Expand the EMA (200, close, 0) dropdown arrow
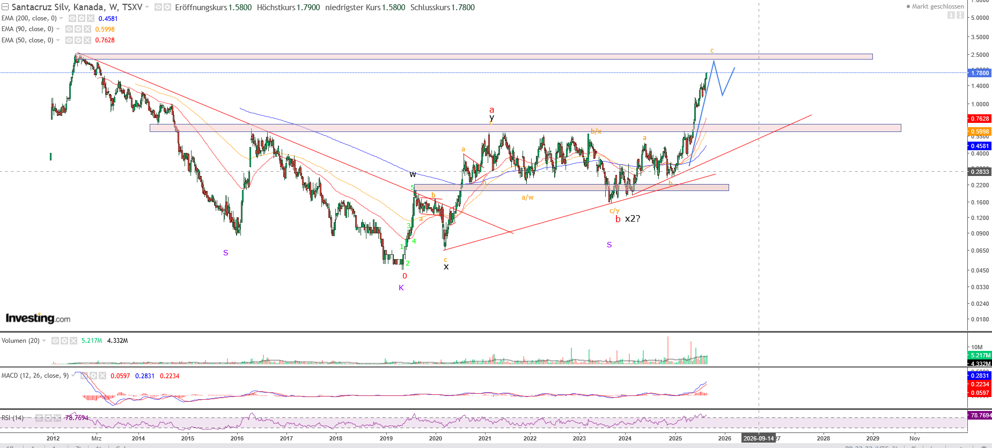The image size is (992, 448). [61, 18]
